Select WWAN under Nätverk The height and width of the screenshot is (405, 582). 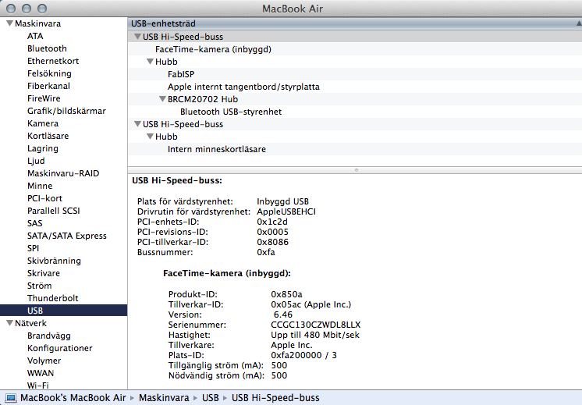tap(41, 373)
